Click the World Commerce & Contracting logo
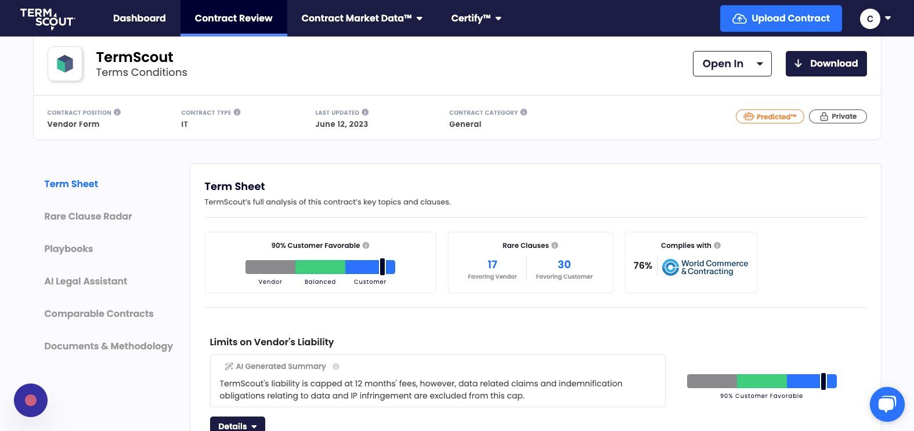914x431 pixels. pos(705,267)
